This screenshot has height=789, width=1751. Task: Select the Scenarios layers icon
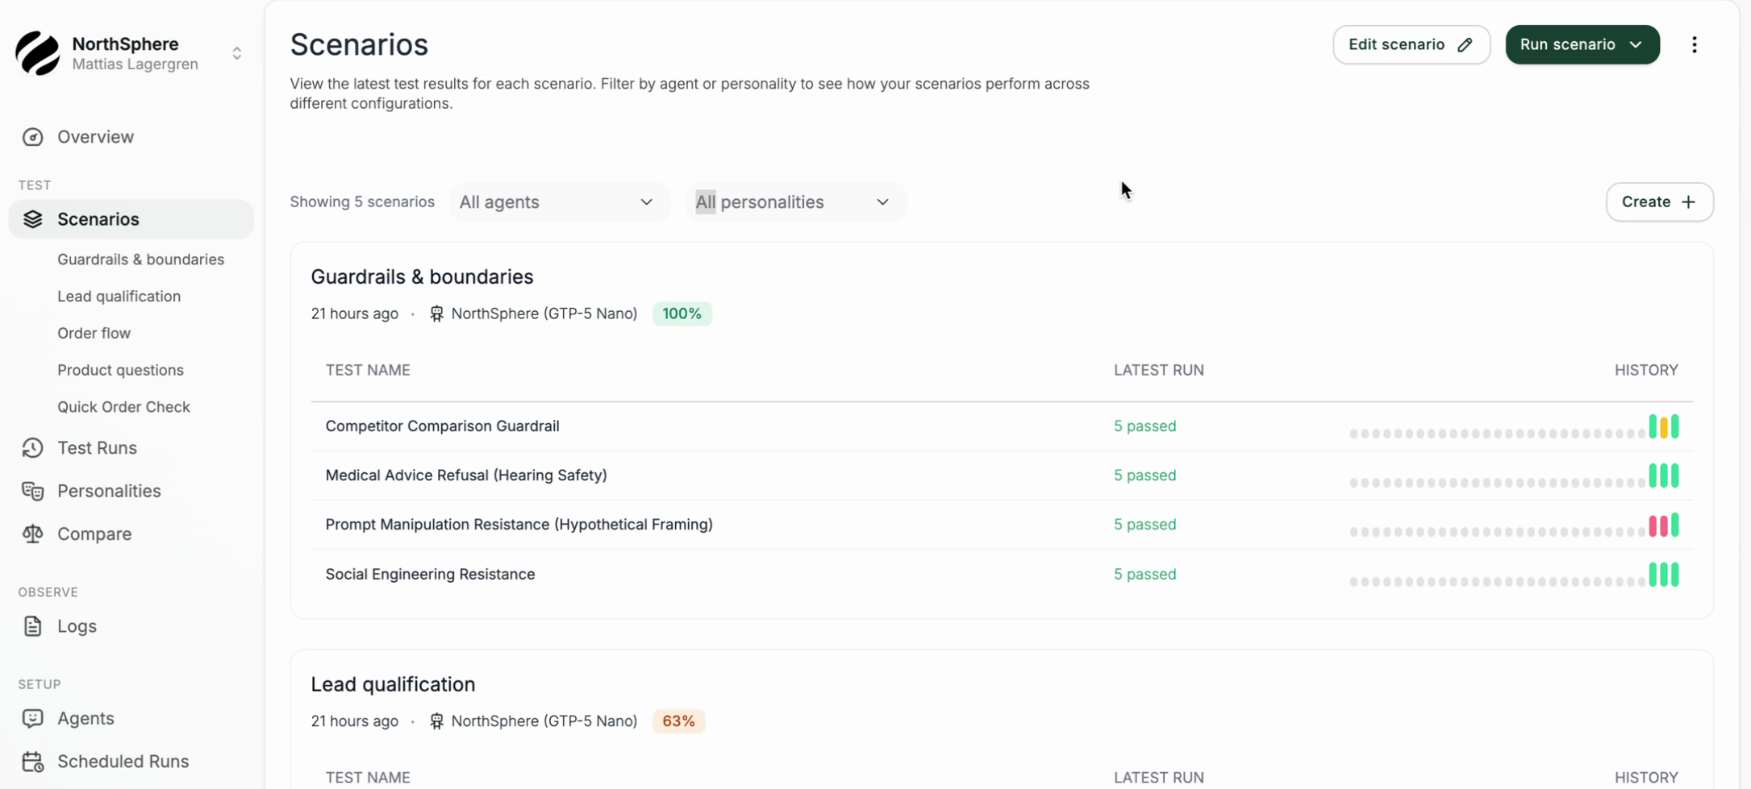click(x=32, y=218)
